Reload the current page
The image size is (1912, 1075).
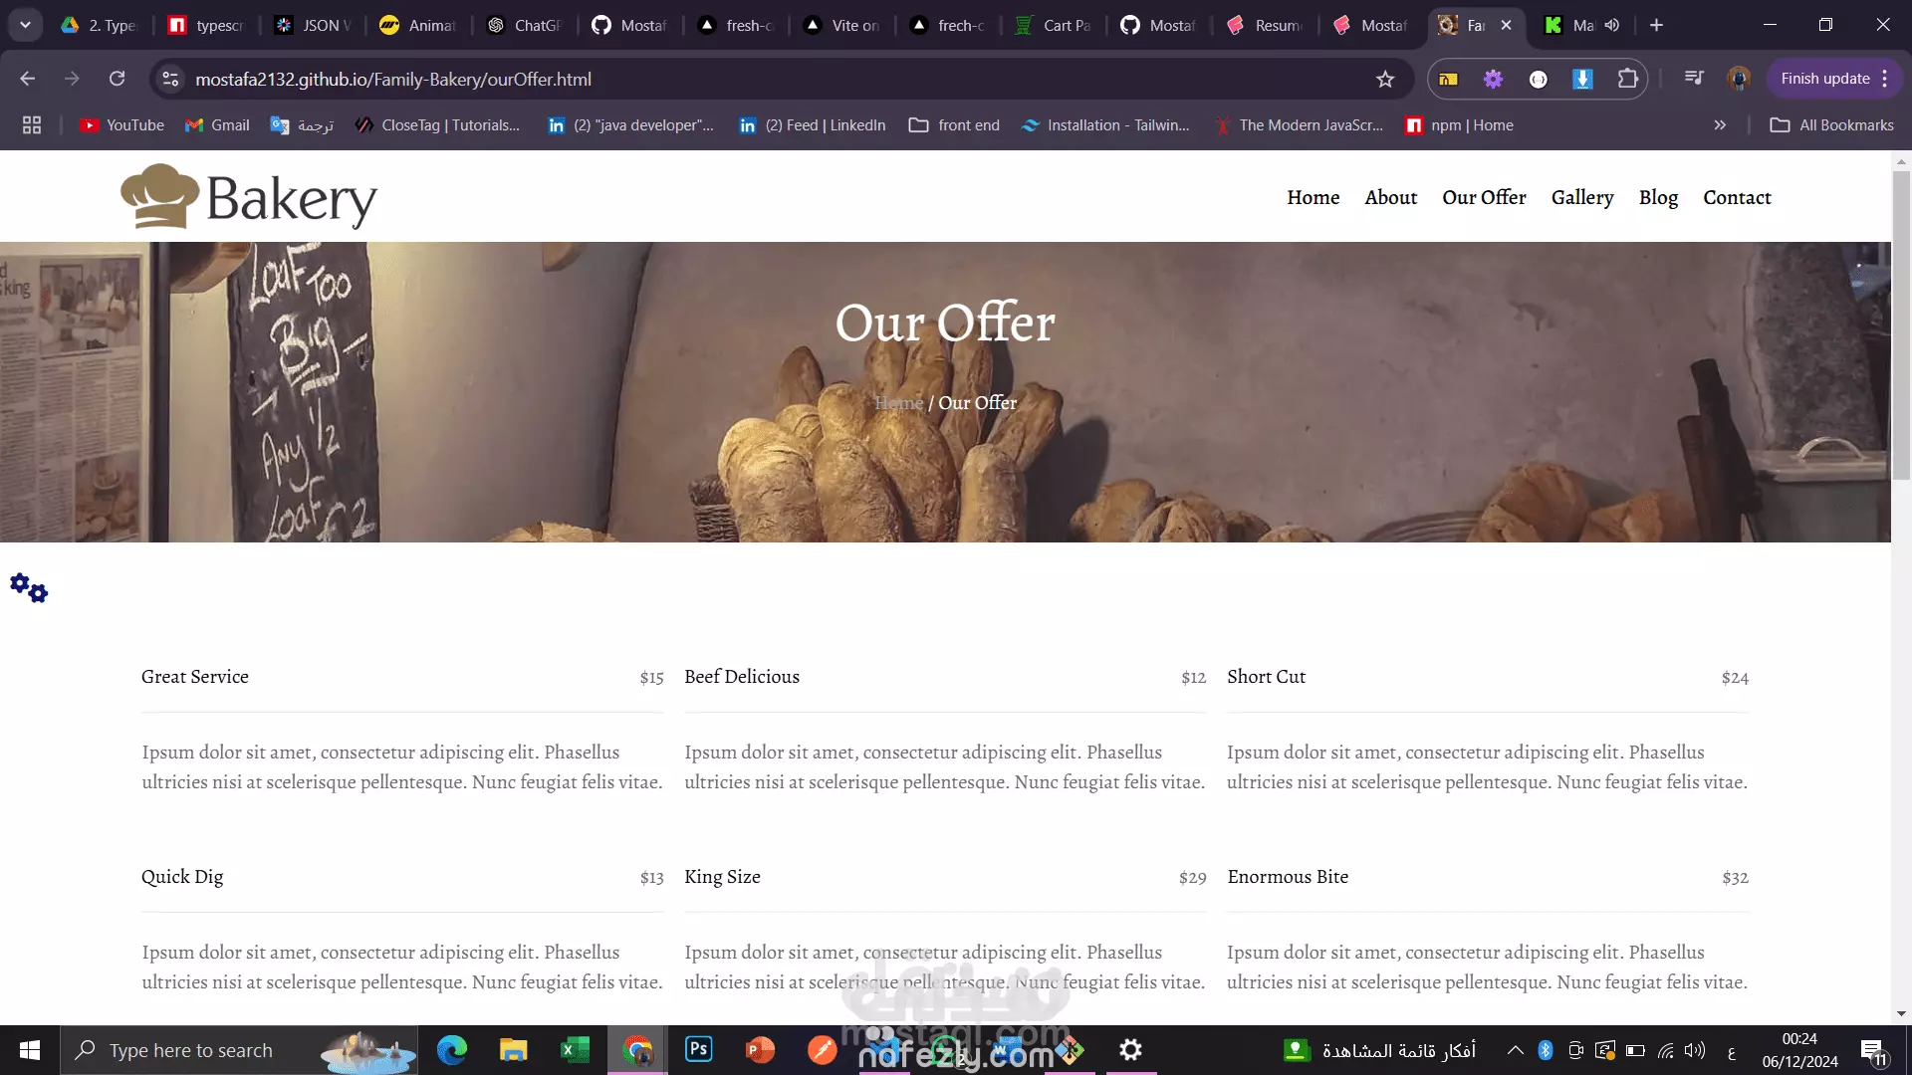[117, 79]
